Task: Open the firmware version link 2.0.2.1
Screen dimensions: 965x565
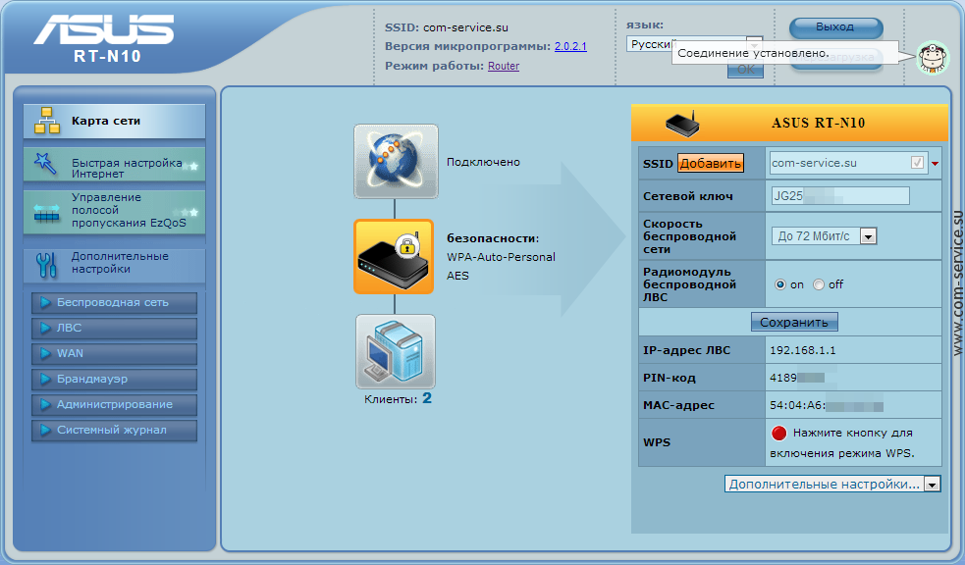Action: coord(570,46)
